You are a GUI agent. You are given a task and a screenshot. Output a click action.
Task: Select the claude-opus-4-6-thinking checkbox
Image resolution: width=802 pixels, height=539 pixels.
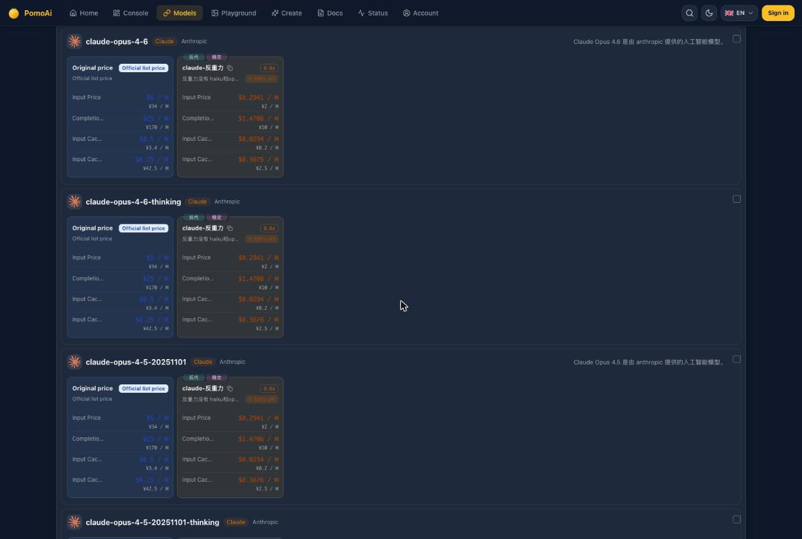click(736, 199)
